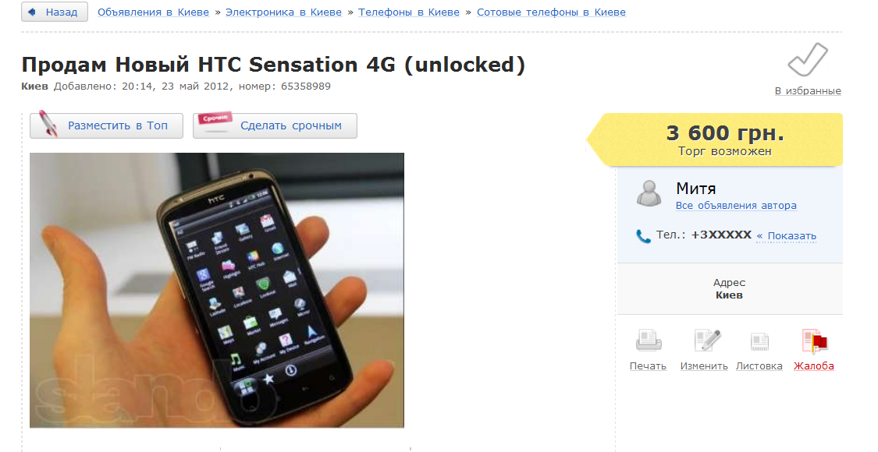Click the pencil edit icon above Изменить

(x=707, y=340)
